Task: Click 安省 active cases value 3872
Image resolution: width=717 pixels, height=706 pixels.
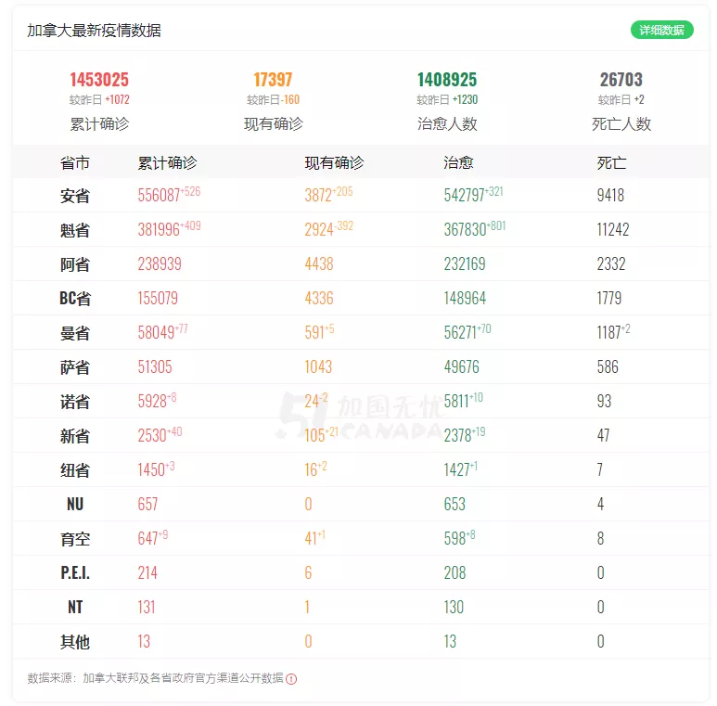Action: pyautogui.click(x=318, y=195)
